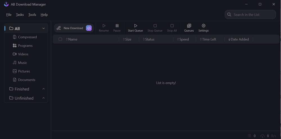Click the Pictures image icon
281x139 pixels.
pos(15,71)
